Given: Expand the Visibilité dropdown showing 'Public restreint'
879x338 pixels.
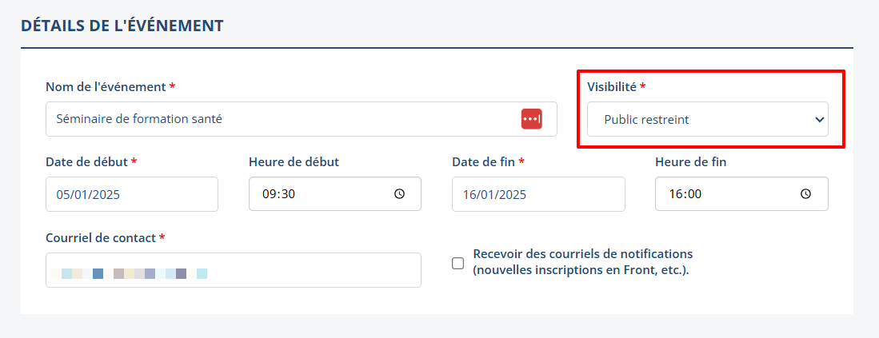Looking at the screenshot, I should (707, 120).
